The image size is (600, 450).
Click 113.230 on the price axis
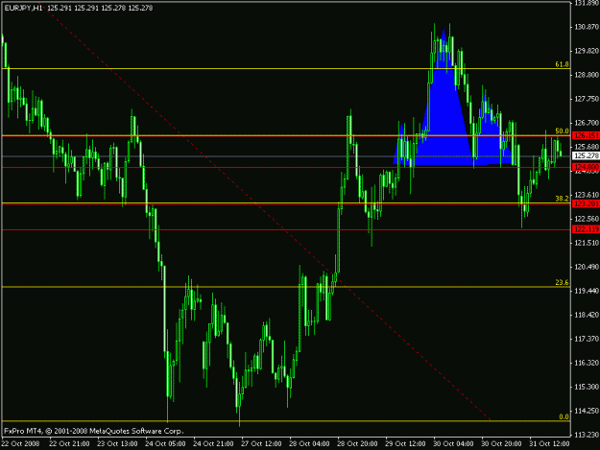click(x=587, y=435)
